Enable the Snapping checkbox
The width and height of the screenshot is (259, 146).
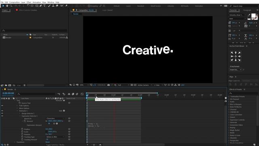tap(89, 6)
